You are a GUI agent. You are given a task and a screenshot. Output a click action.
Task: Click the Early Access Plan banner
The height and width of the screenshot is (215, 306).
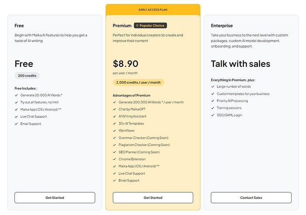[153, 9]
